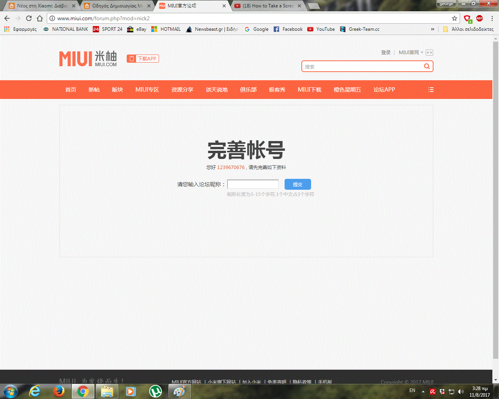
Task: Open the Adblock Plus extension icon
Action: pos(480,18)
